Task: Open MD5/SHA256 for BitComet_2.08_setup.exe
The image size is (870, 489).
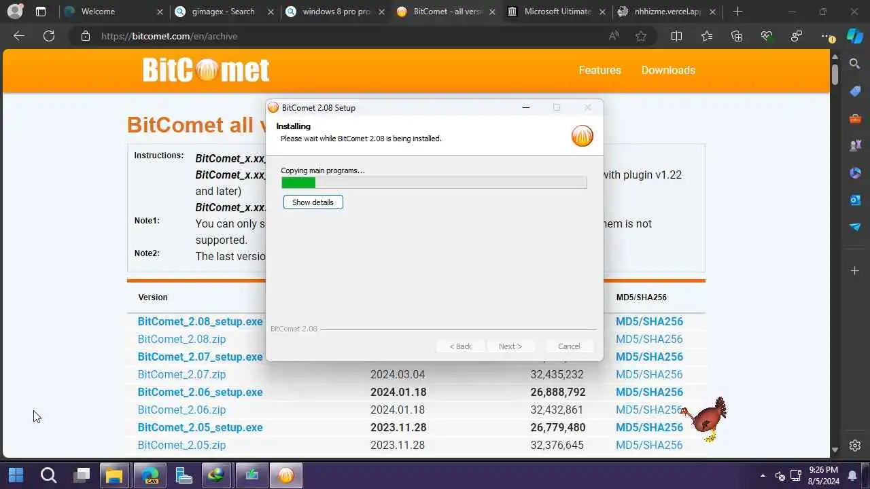Action: 649,321
